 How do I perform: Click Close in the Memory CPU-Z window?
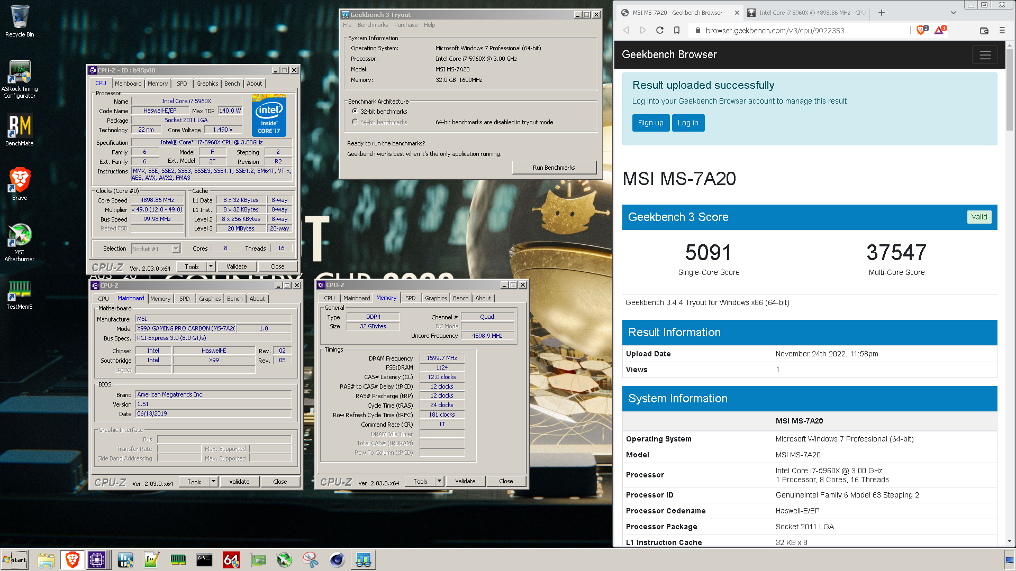point(506,481)
